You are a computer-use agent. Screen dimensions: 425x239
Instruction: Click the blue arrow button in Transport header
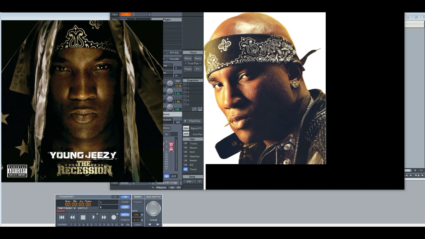pyautogui.click(x=125, y=197)
